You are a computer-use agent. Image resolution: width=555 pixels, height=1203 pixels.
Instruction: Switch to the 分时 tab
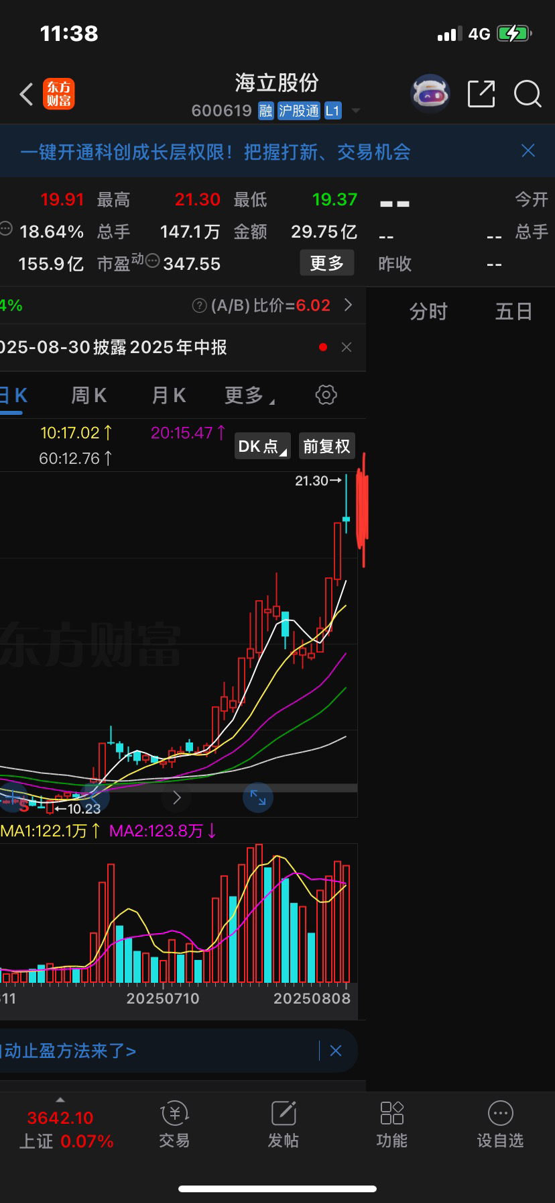click(428, 311)
